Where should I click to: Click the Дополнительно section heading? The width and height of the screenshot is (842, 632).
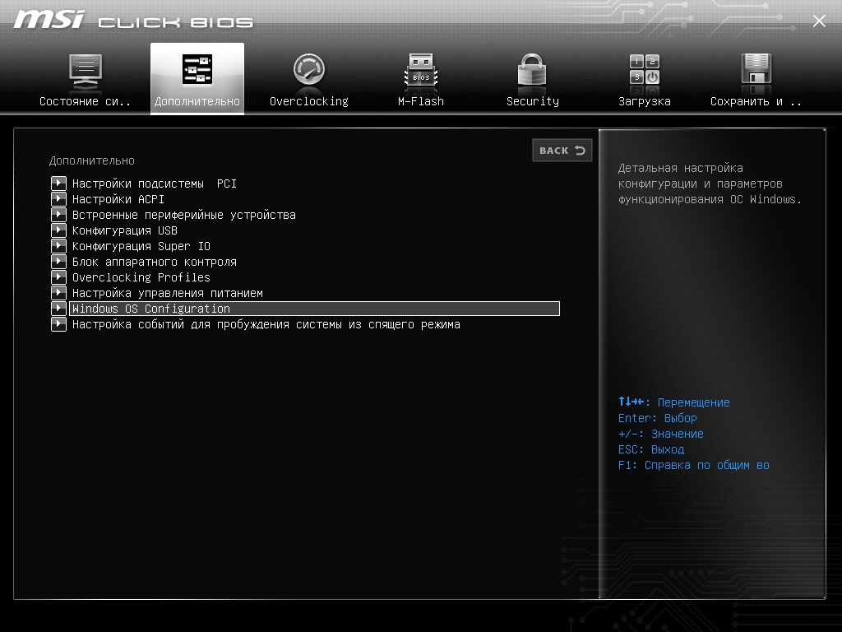click(92, 160)
